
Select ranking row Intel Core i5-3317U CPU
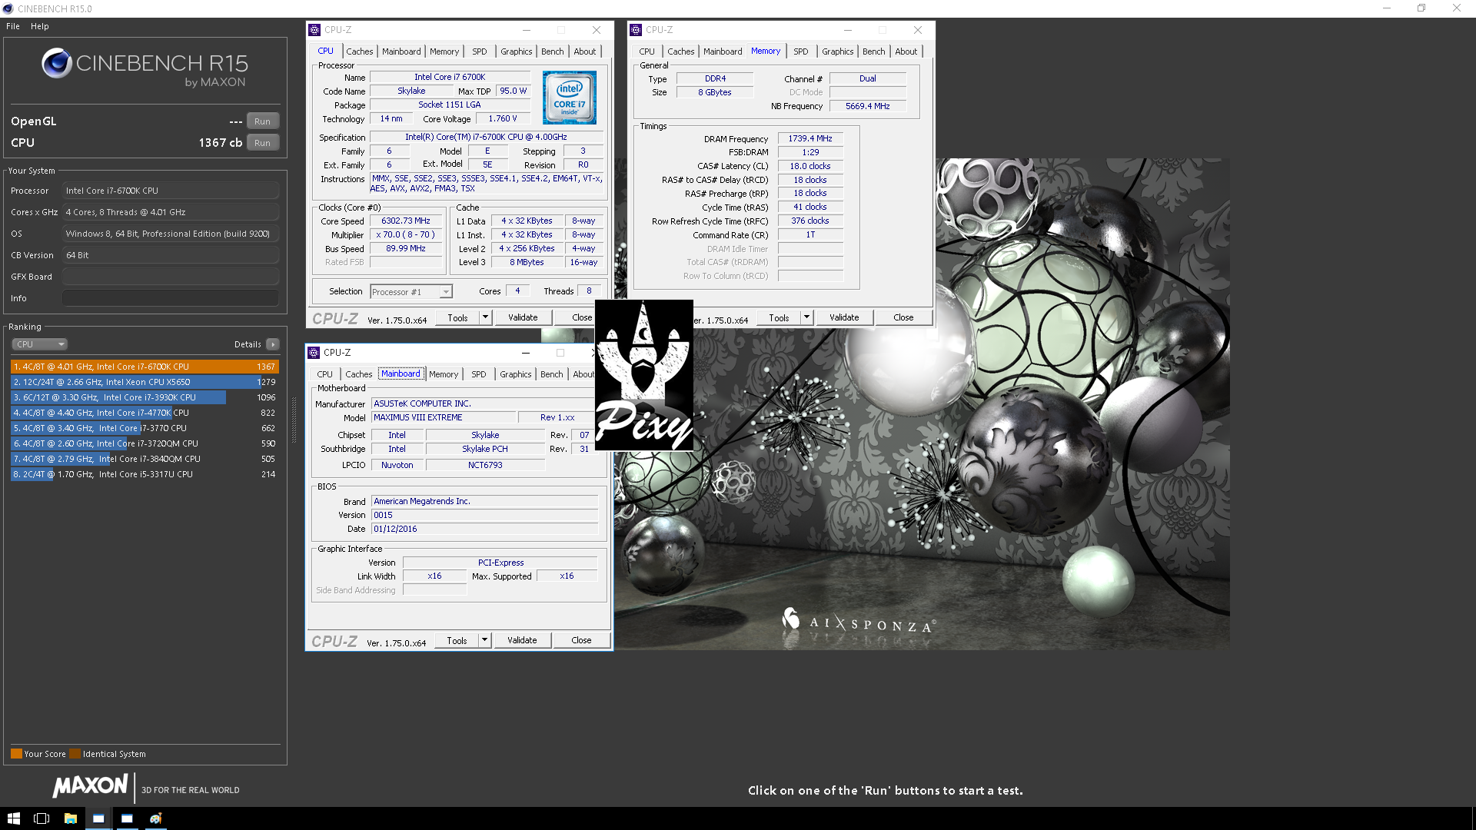point(145,474)
